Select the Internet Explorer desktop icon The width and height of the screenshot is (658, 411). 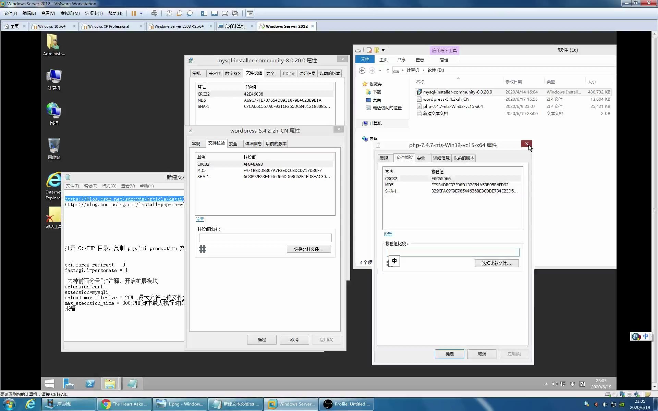[x=53, y=186]
